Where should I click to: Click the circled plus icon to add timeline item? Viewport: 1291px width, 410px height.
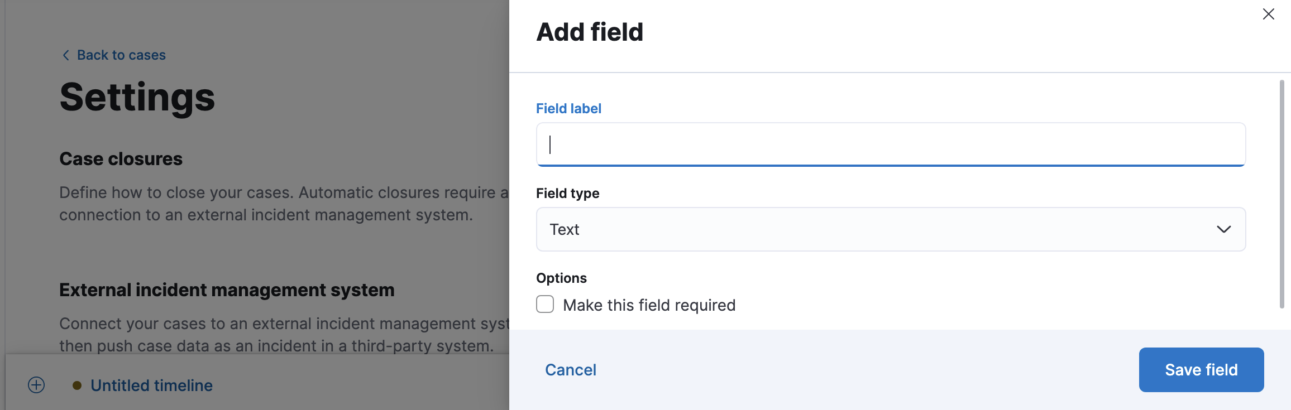click(36, 384)
